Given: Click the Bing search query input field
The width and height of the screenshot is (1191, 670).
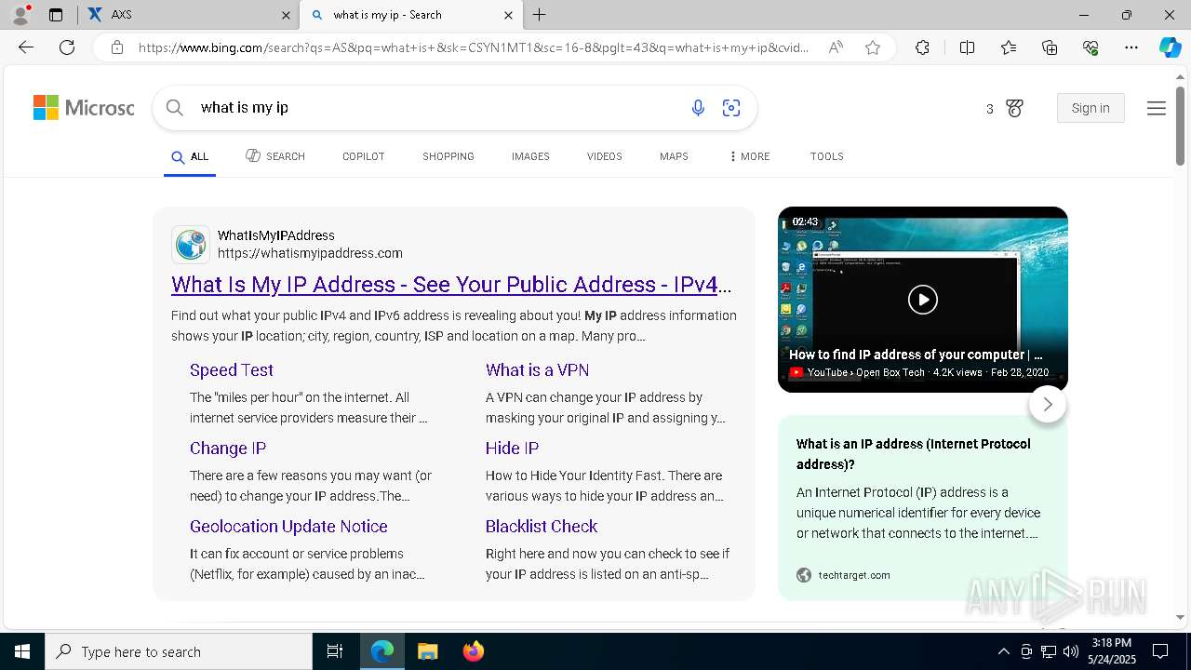Looking at the screenshot, I should [437, 108].
